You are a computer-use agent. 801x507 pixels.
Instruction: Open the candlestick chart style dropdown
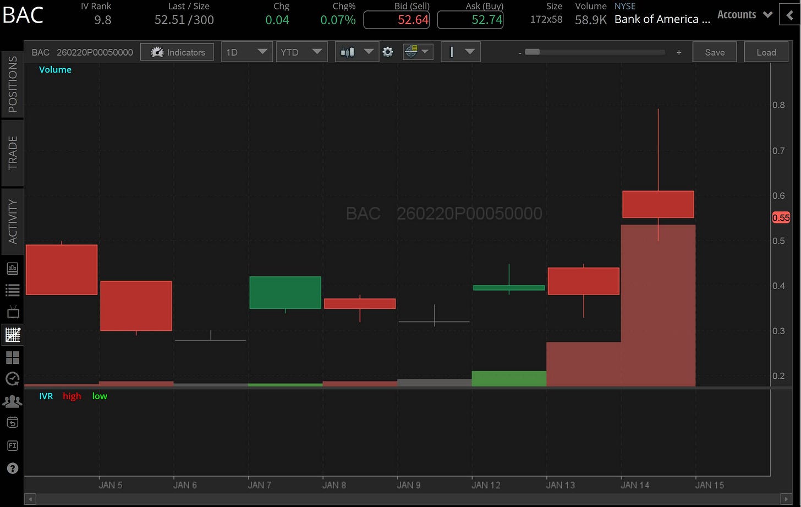click(357, 52)
